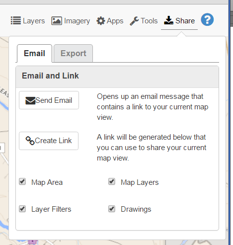The width and height of the screenshot is (233, 245).
Task: Open help with the question mark icon
Action: click(207, 19)
